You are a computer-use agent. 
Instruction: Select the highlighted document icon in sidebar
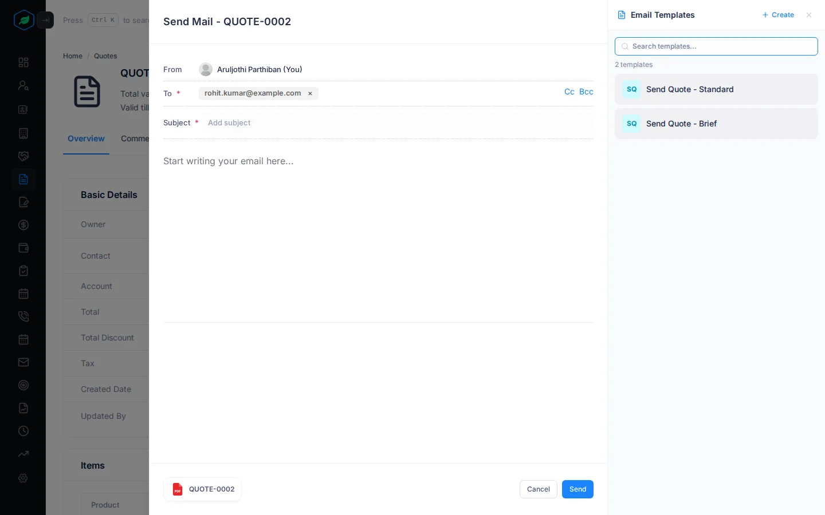pyautogui.click(x=23, y=179)
